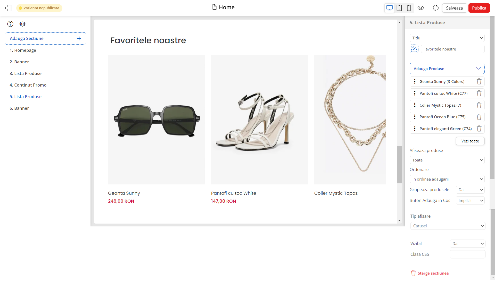
Task: Open Ordonare dropdown
Action: [x=447, y=179]
